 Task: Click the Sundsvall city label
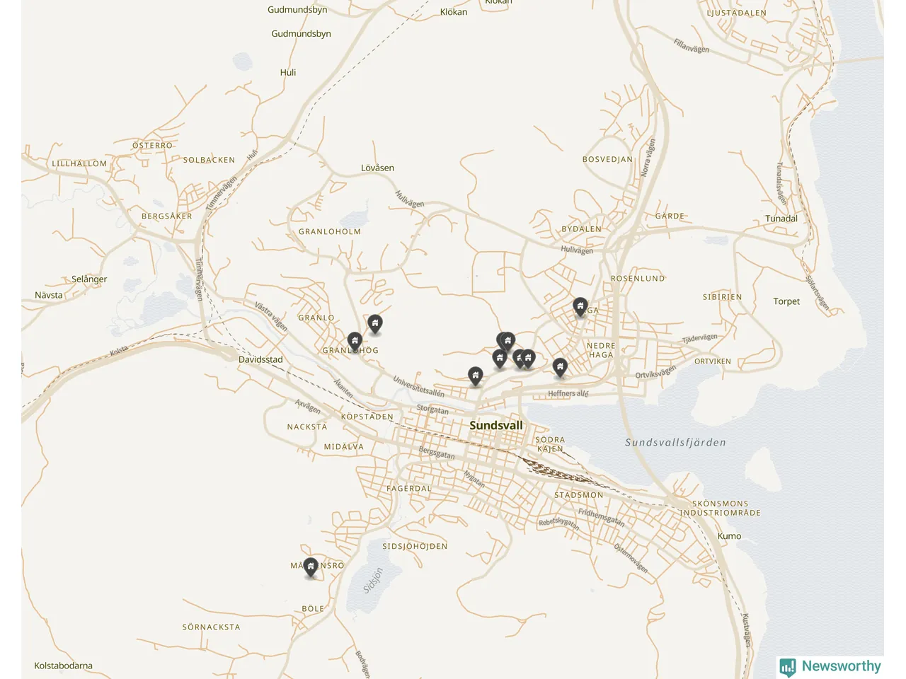pos(496,425)
